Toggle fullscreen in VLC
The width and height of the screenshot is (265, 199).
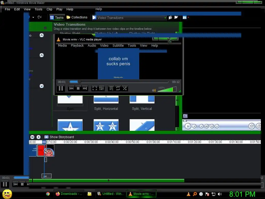point(95,88)
